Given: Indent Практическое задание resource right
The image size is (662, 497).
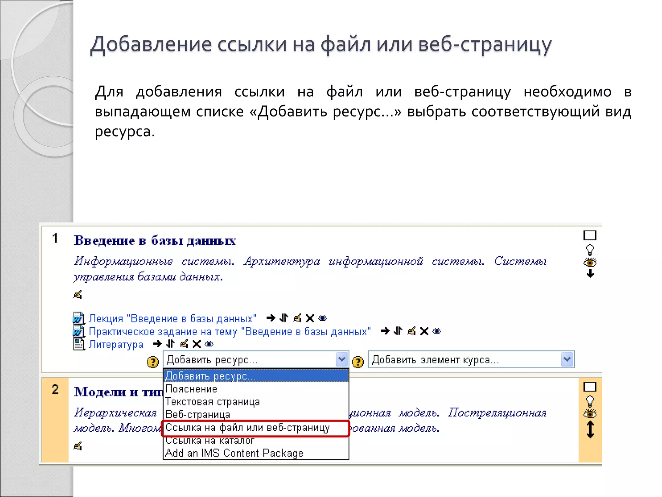Looking at the screenshot, I should pos(385,331).
